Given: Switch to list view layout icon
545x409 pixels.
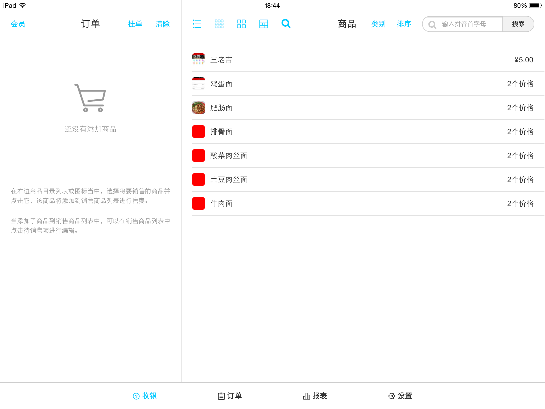Looking at the screenshot, I should click(x=197, y=24).
